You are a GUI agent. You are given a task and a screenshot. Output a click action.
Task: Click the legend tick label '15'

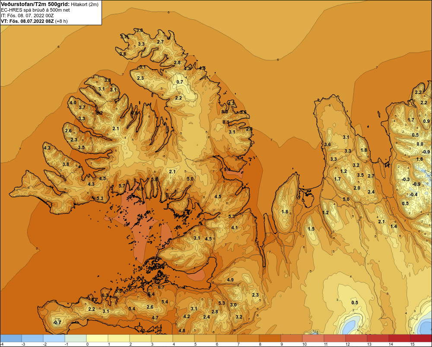pyautogui.click(x=413, y=344)
